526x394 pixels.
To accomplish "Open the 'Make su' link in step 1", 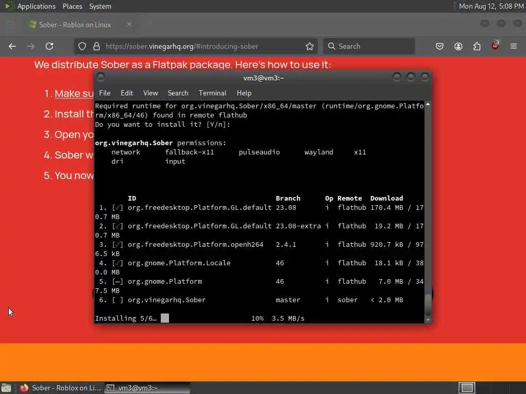I will point(74,93).
